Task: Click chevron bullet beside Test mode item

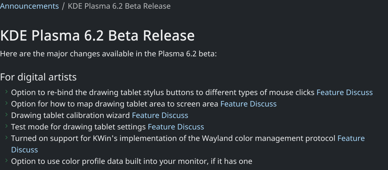Action: pos(6,126)
